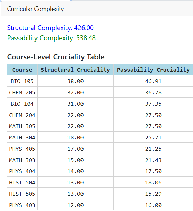
Task: Click the Curricular Complexity panel heading
Action: click(35, 9)
